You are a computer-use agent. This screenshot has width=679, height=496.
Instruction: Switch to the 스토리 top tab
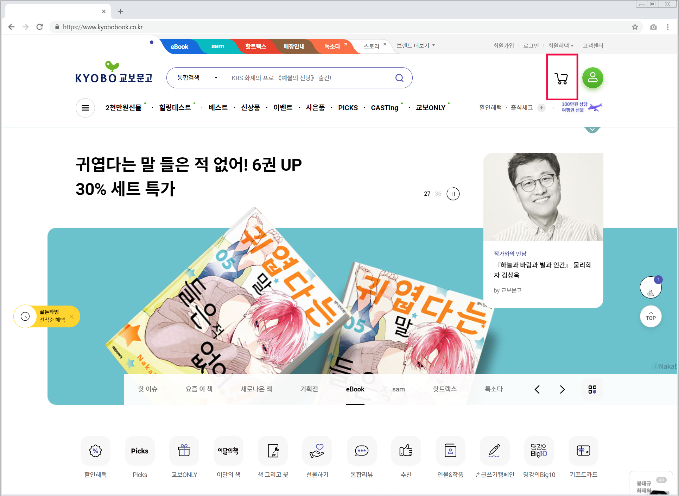372,46
